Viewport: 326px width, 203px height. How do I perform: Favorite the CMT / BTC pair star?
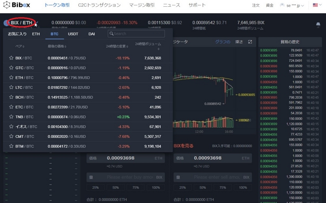(x=11, y=136)
